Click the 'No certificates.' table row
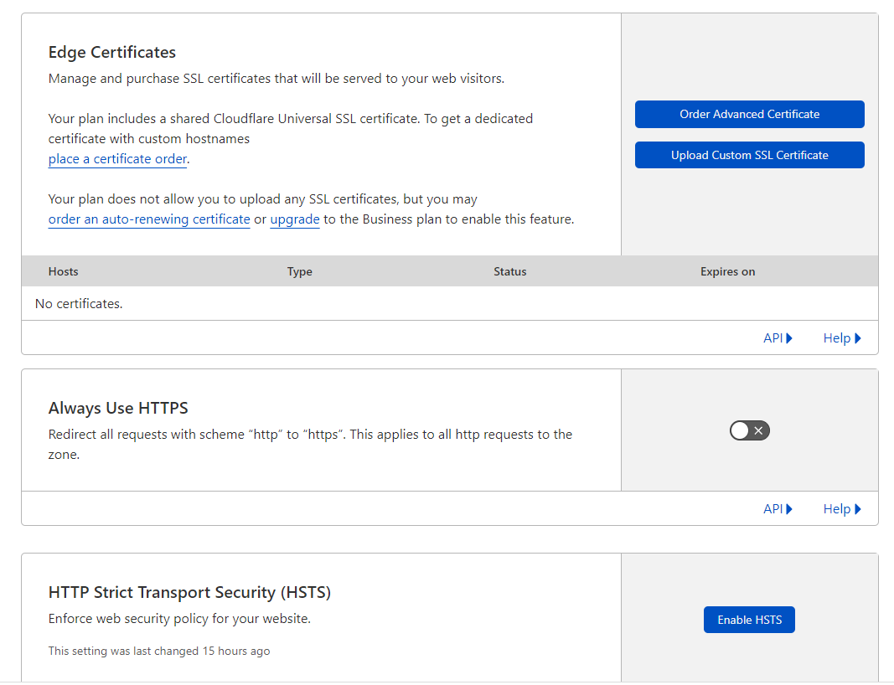Viewport: 894px width, 685px height. (79, 304)
